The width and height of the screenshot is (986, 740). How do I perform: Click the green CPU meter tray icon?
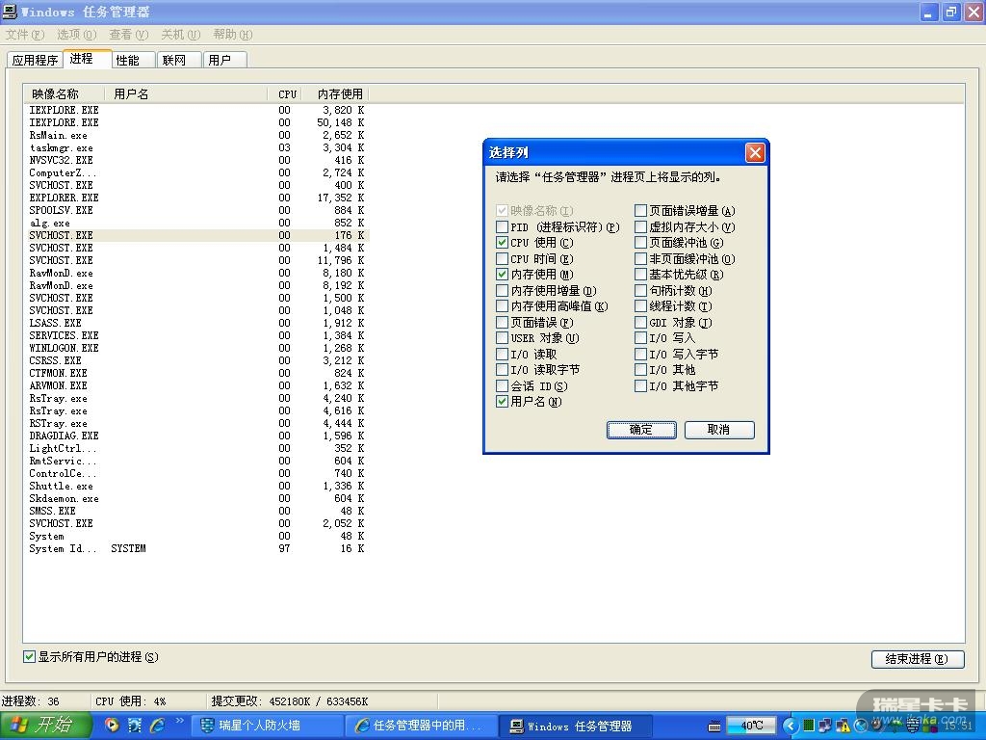point(809,726)
